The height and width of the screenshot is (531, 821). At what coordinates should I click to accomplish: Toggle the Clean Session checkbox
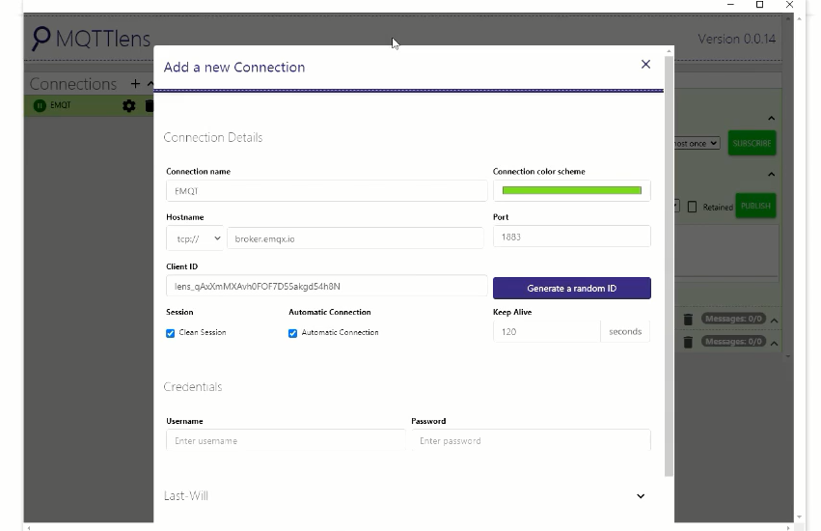click(170, 333)
